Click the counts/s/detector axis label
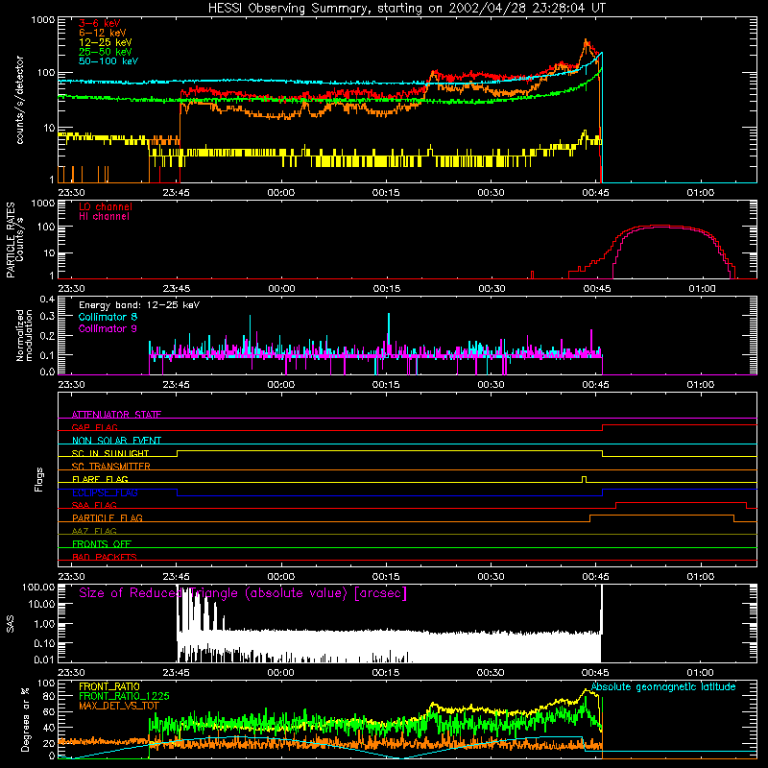Viewport: 768px width, 768px height. click(x=19, y=100)
